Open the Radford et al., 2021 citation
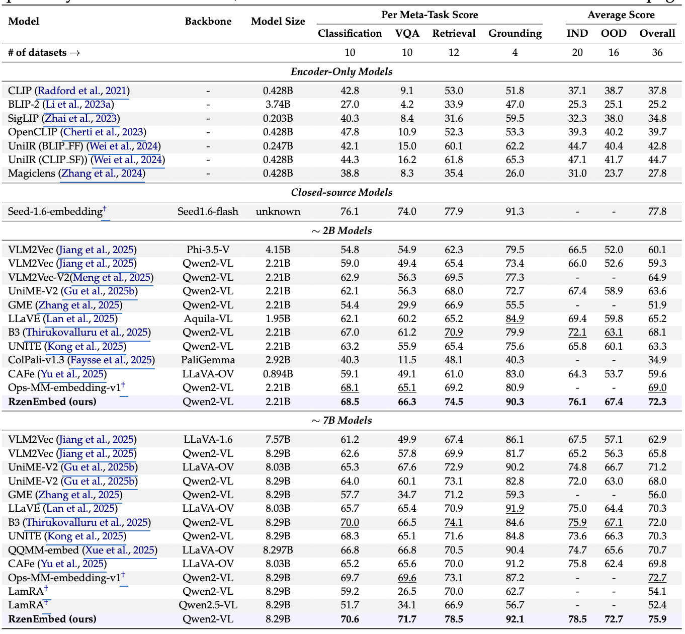The width and height of the screenshot is (685, 634). point(82,91)
